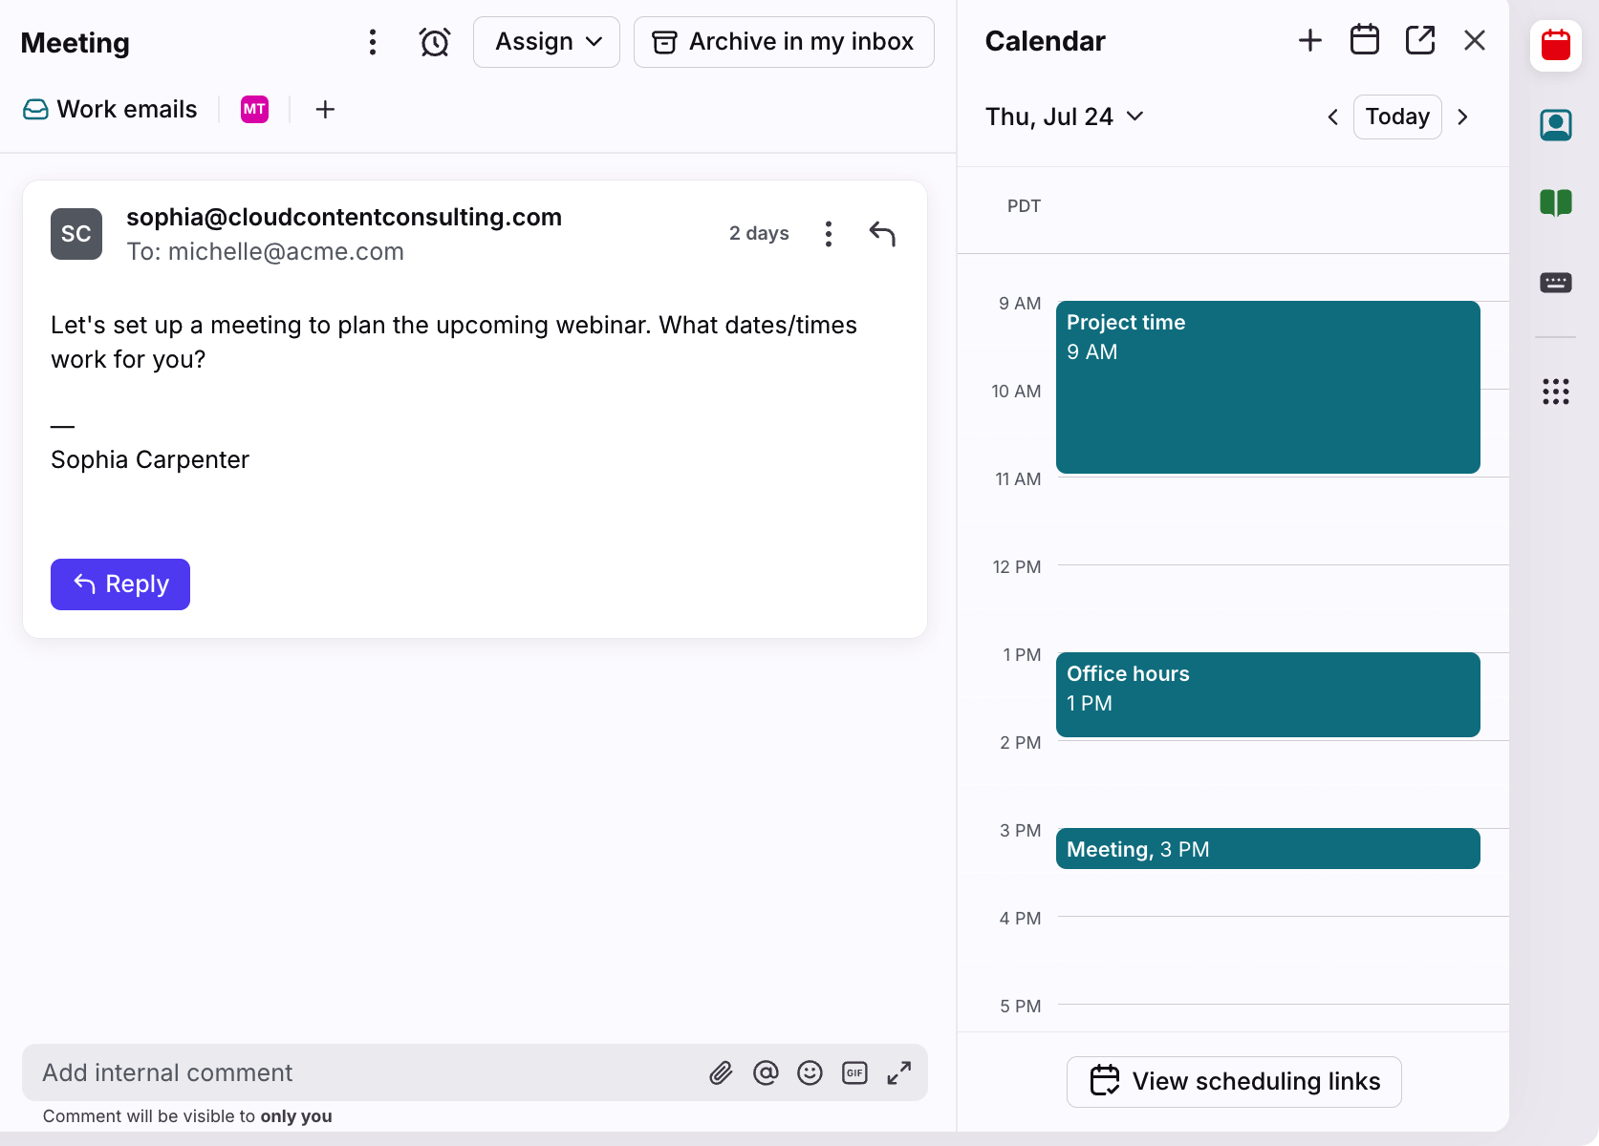Open the Office hours 1 PM event
The width and height of the screenshot is (1599, 1146).
[x=1268, y=694]
